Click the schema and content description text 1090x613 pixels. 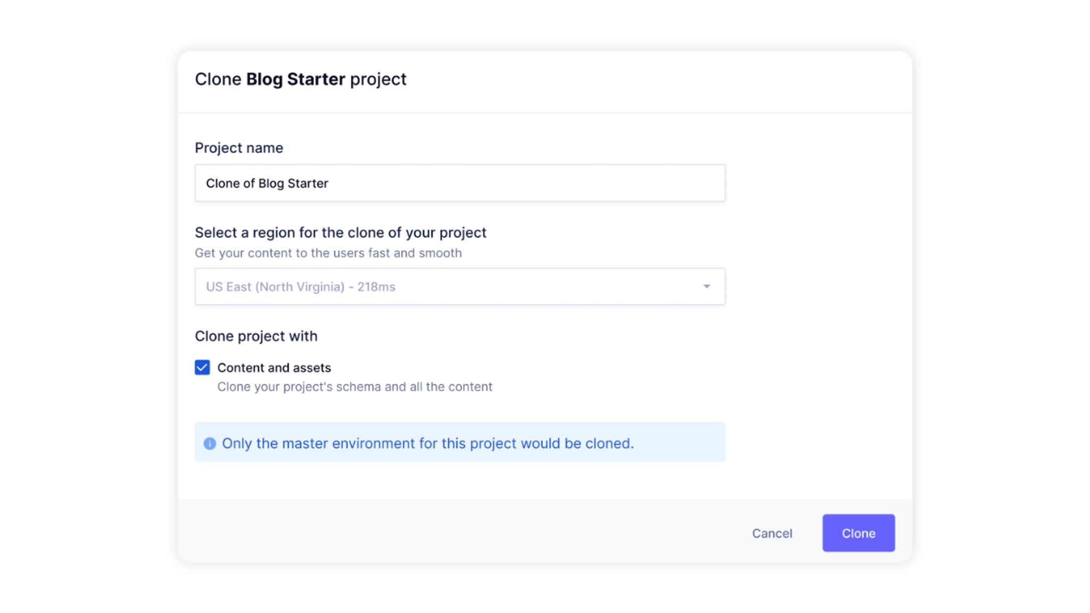355,387
